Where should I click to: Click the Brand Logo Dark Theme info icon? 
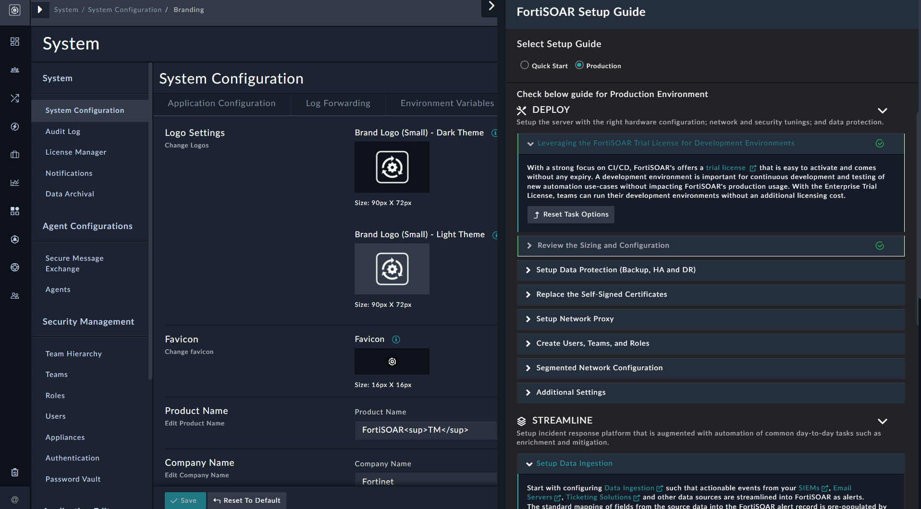click(x=495, y=133)
